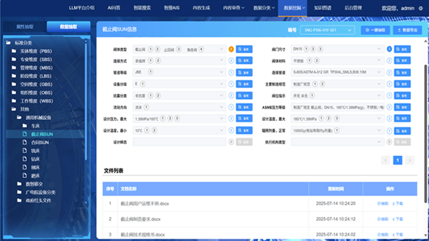Click the main panel vertical scrollbar
Viewport: 429px width, 241px height.
(425, 134)
